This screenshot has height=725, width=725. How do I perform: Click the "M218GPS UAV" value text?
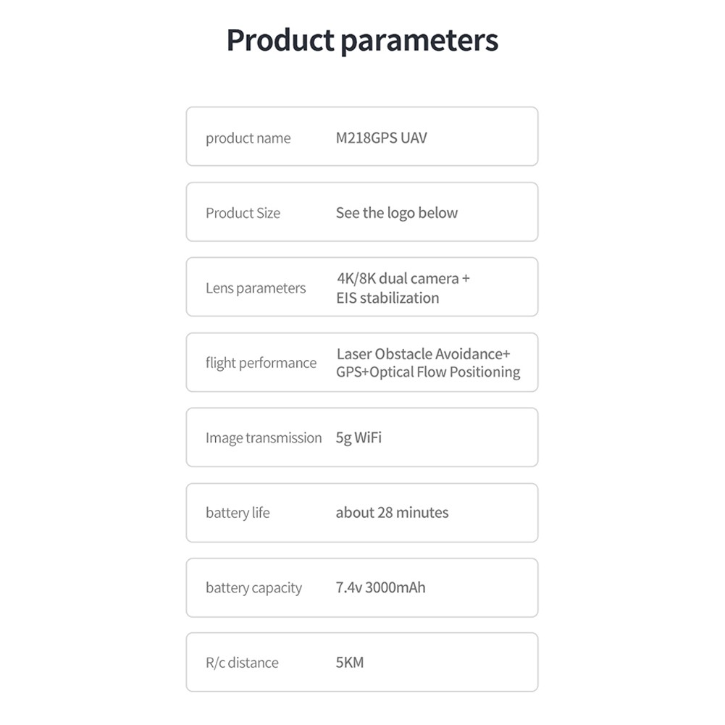[x=381, y=138]
